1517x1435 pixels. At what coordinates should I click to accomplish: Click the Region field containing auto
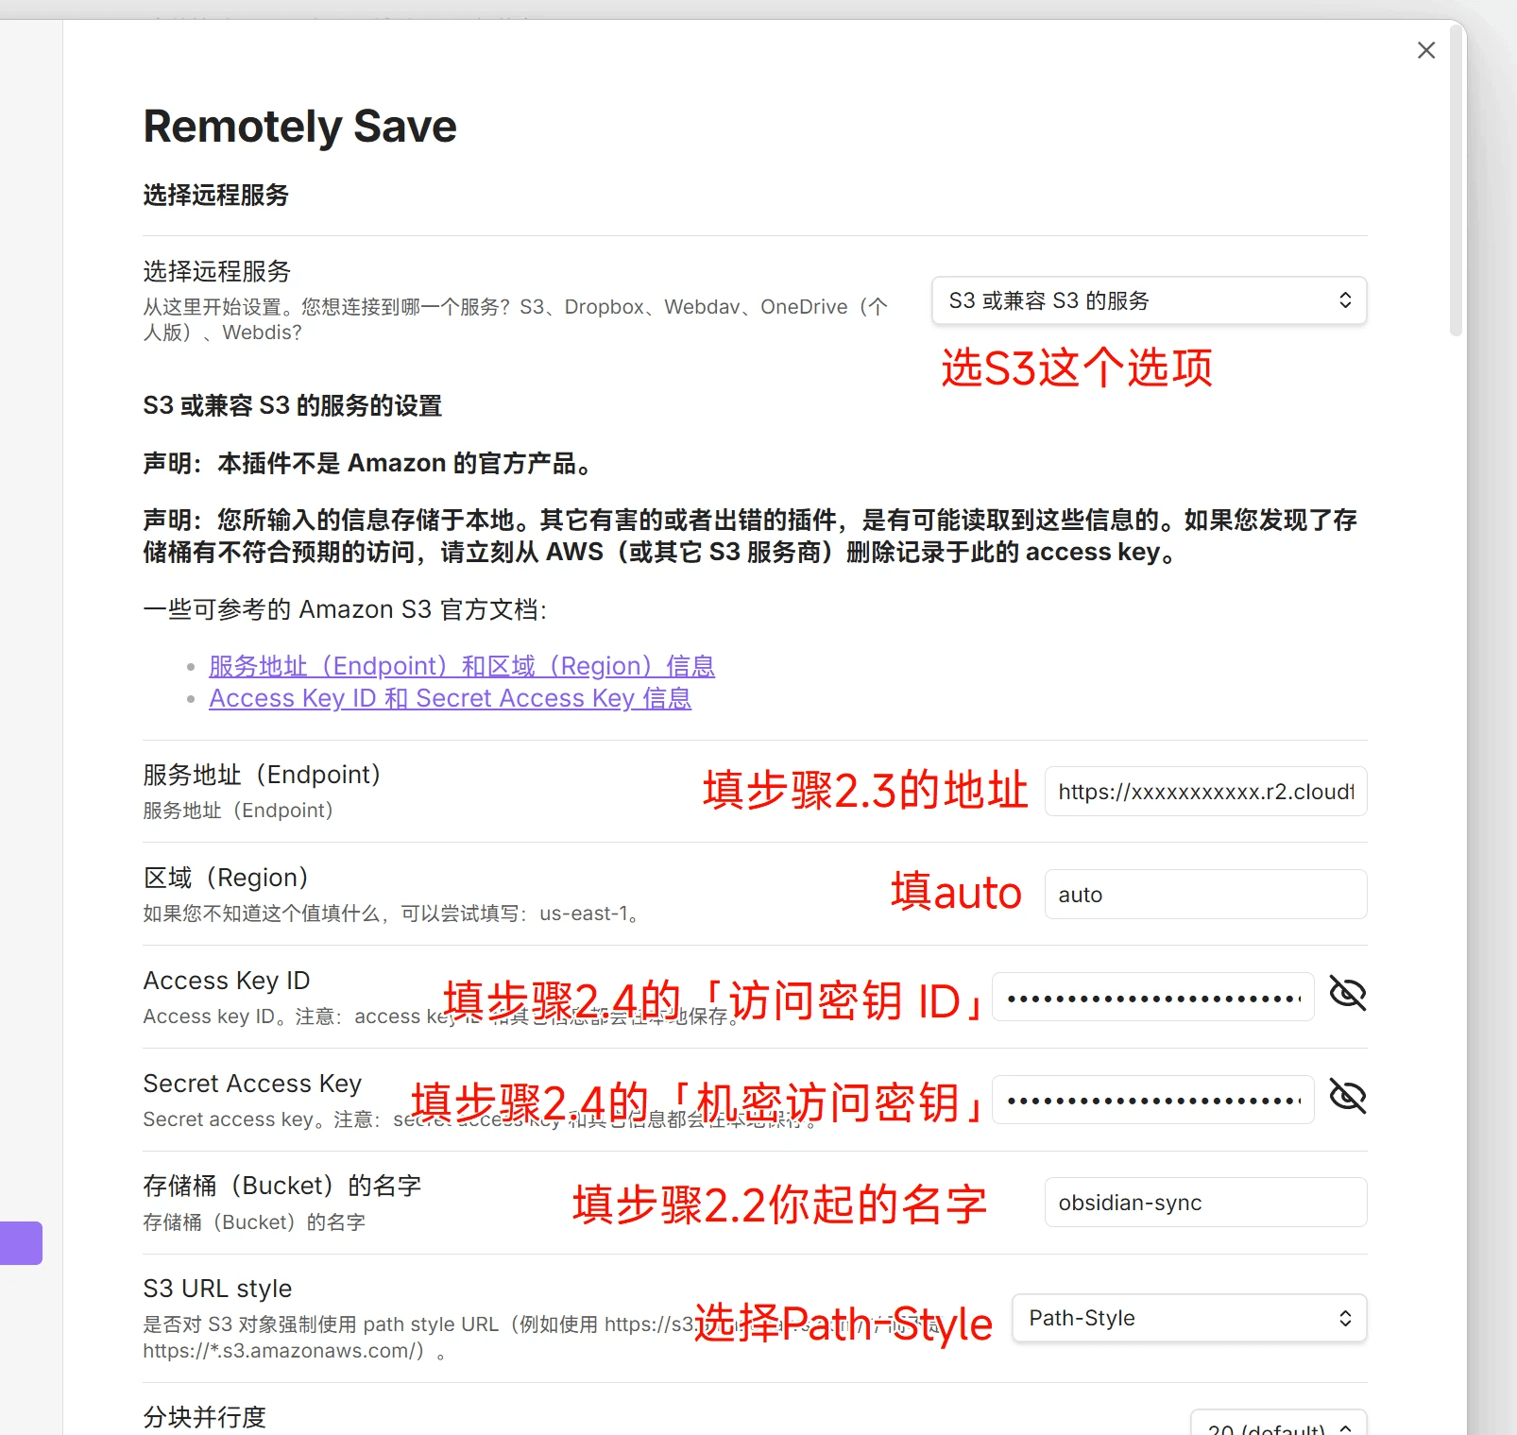1205,894
